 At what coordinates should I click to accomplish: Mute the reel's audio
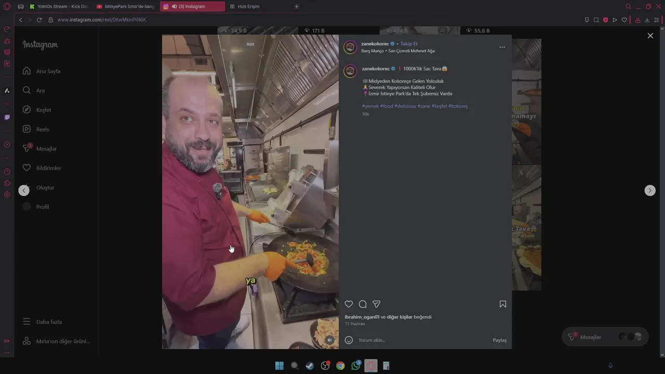(329, 340)
